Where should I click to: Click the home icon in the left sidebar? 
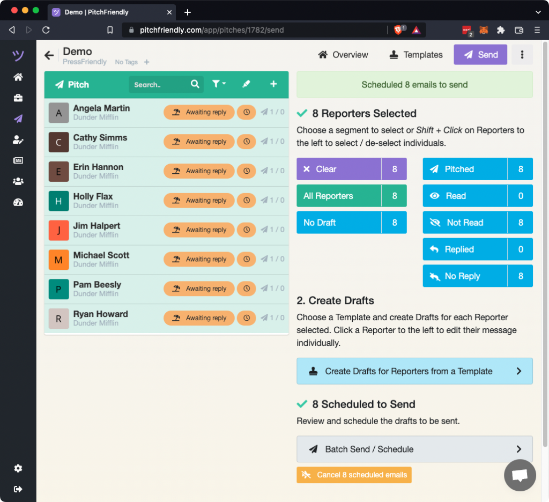tap(18, 77)
